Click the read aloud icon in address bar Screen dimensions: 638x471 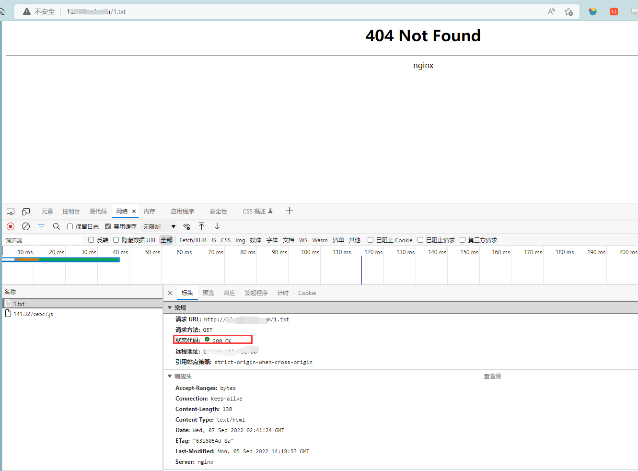(x=551, y=12)
